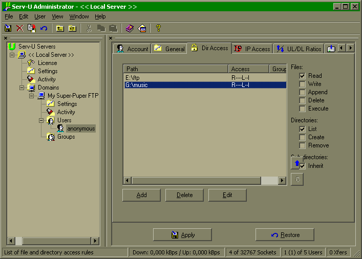362x259 pixels.
Task: Open the View menu
Action: 57,16
